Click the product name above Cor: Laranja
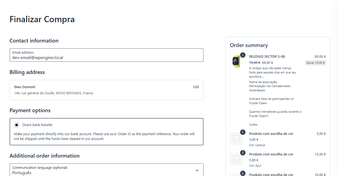The image size is (338, 176). pyautogui.click(x=271, y=134)
